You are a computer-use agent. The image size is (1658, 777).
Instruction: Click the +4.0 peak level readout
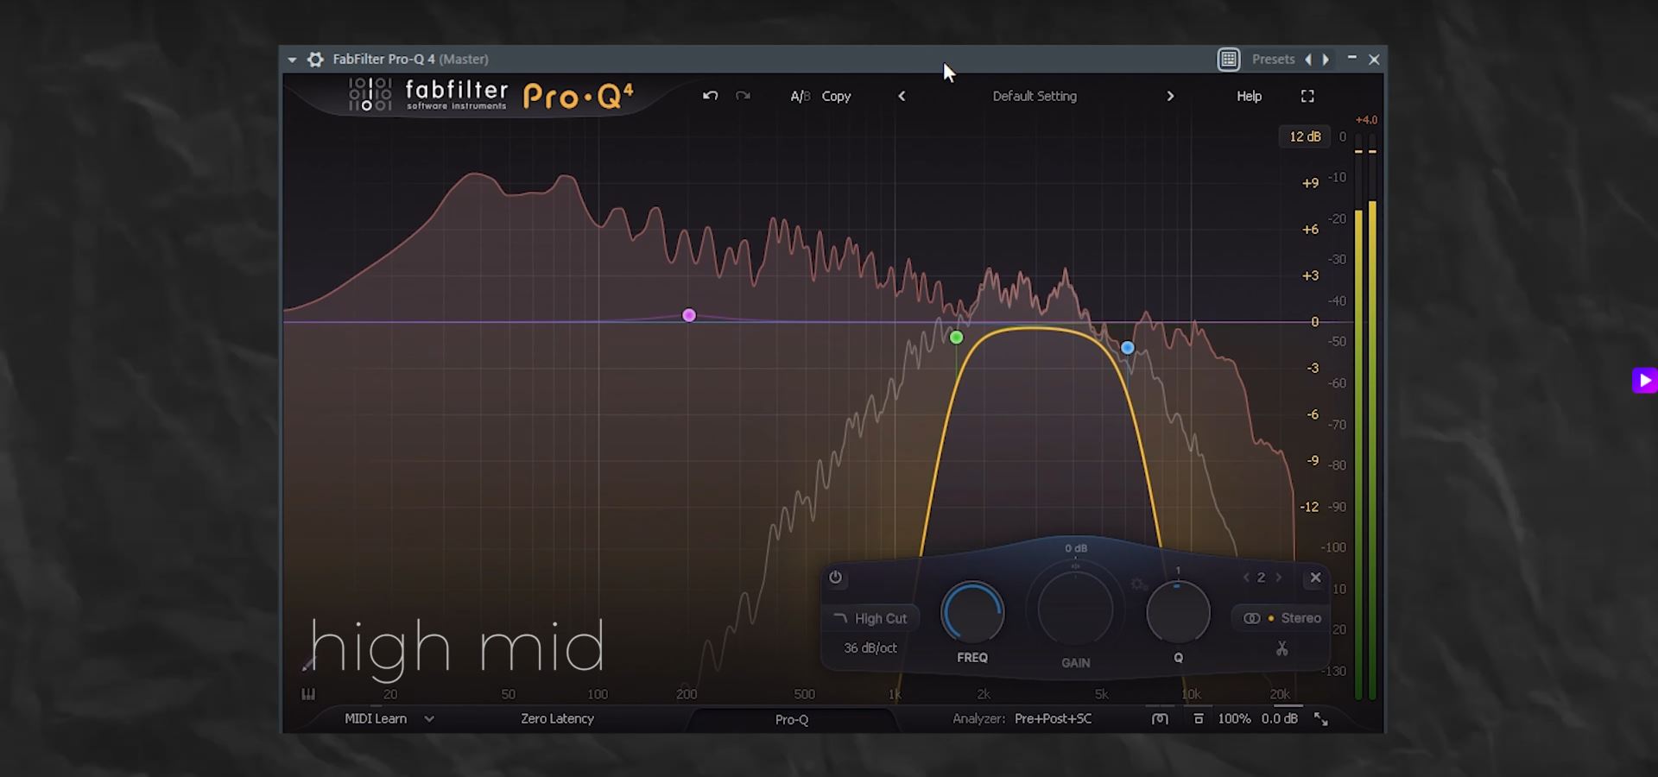[1366, 120]
